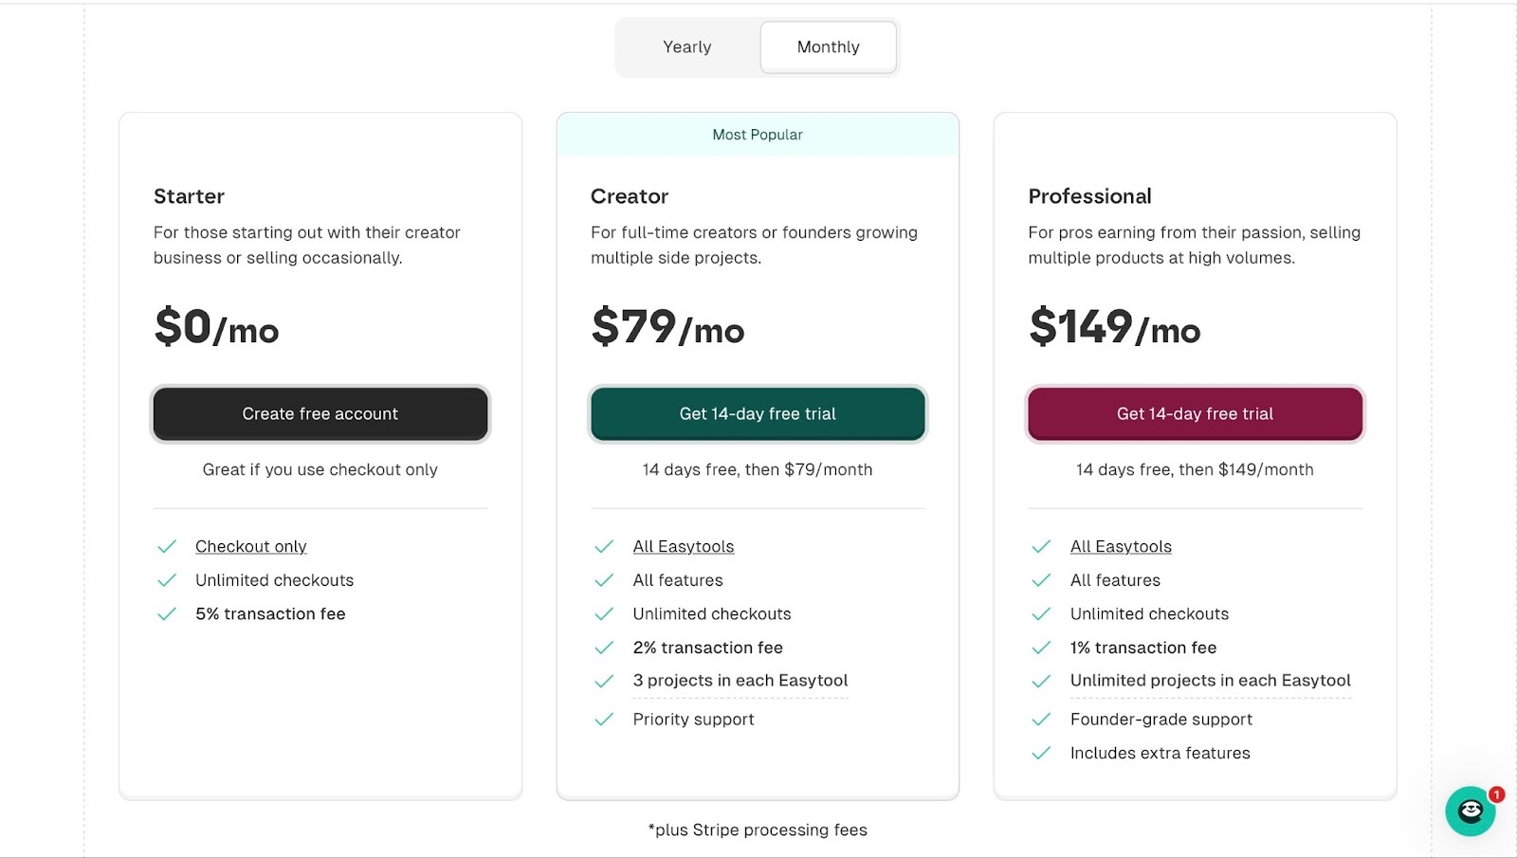Click 3 projects in each Easytool tooltip text
Screen dimensions: 1517x858
[740, 681]
